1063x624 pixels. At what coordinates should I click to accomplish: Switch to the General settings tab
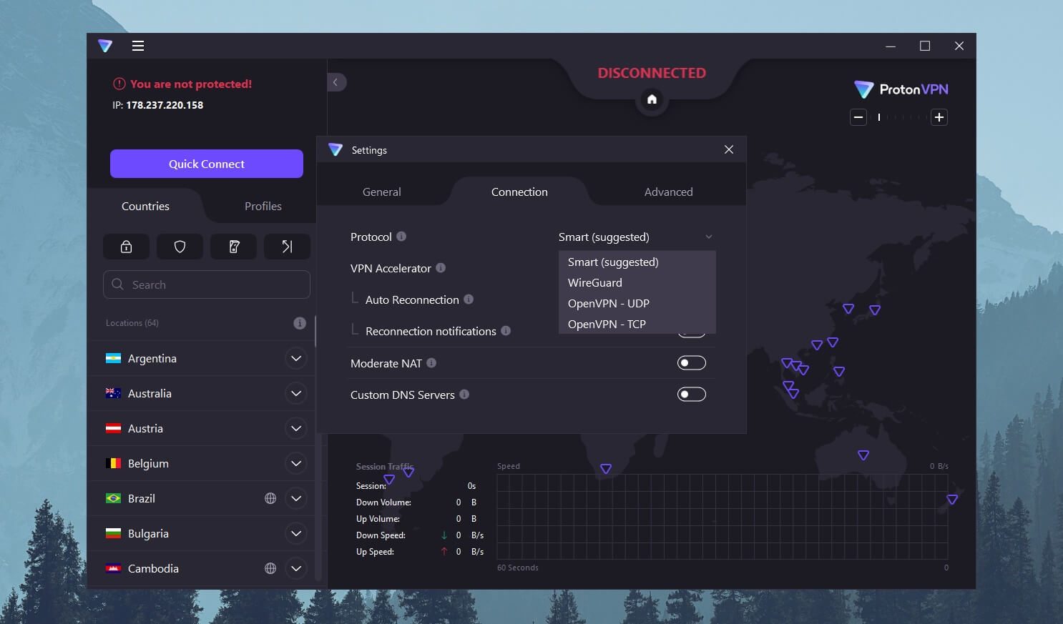click(382, 192)
